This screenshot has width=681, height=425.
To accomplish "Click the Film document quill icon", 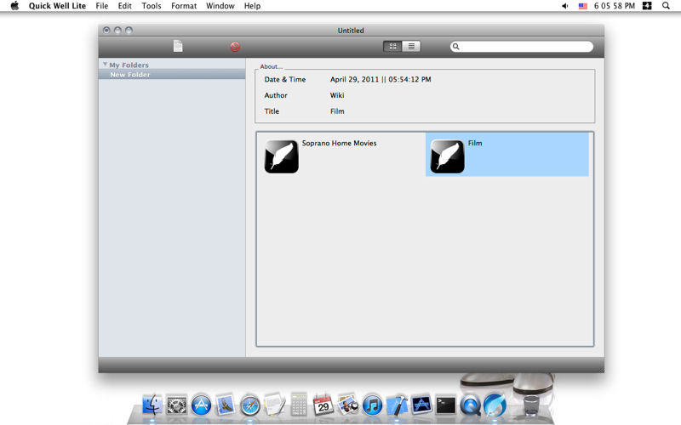I will tap(448, 156).
